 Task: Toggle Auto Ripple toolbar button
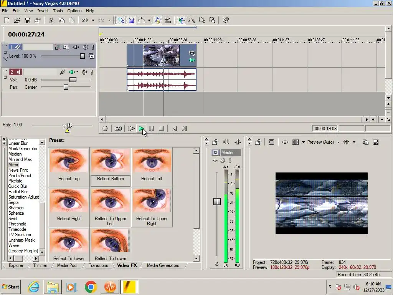pos(141,20)
